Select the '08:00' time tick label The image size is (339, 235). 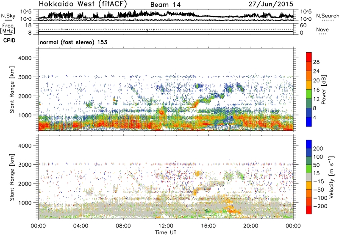(123, 226)
